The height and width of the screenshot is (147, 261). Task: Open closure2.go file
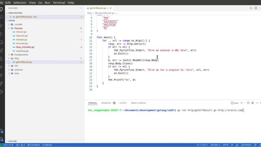pyautogui.click(x=22, y=36)
